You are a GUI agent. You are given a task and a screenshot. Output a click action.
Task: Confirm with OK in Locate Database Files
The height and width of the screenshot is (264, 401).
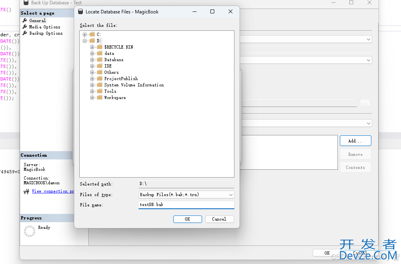point(187,219)
